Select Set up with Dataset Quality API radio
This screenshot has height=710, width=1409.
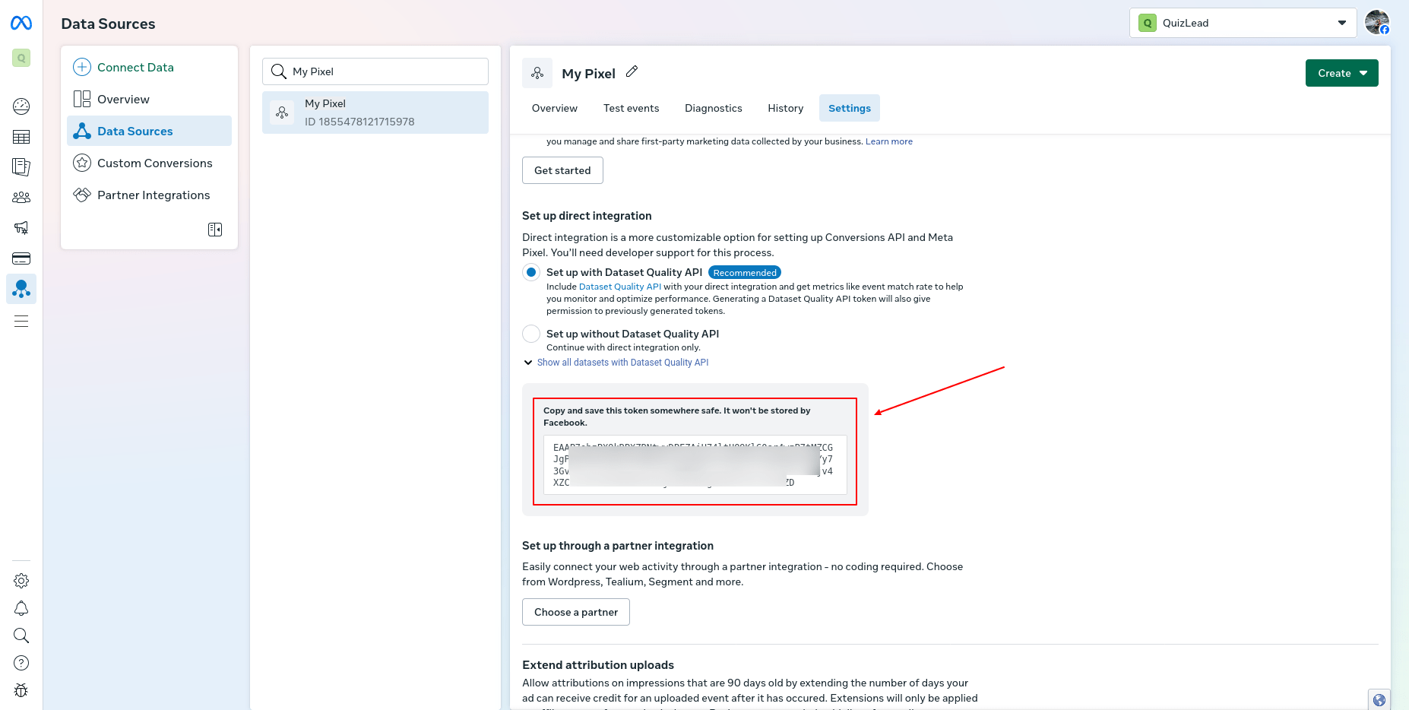(531, 272)
